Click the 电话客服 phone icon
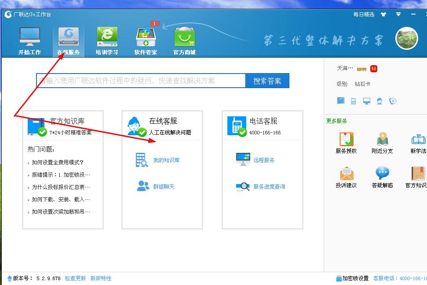Viewport: 427px width, 285px height. [237, 126]
